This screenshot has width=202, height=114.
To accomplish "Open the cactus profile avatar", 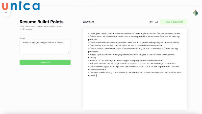I will 195,12.
